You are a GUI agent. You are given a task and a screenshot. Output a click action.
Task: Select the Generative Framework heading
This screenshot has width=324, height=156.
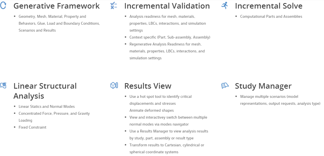pyautogui.click(x=57, y=6)
